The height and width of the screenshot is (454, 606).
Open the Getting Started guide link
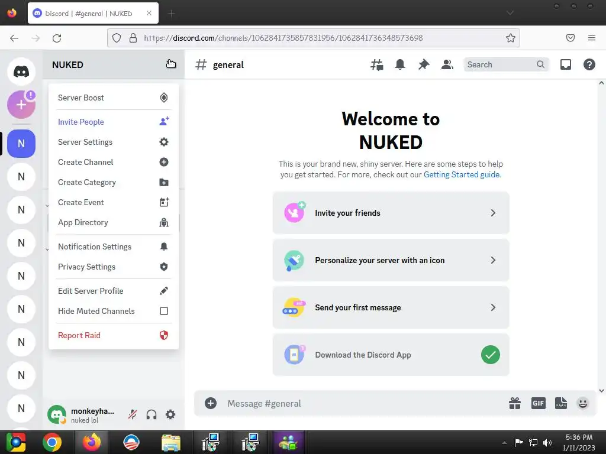tap(462, 174)
